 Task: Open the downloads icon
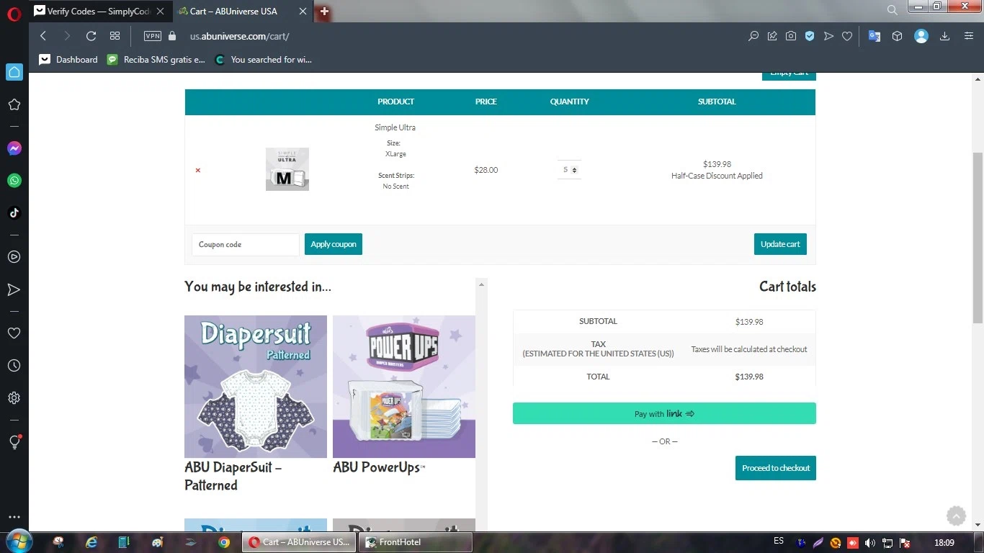tap(944, 36)
